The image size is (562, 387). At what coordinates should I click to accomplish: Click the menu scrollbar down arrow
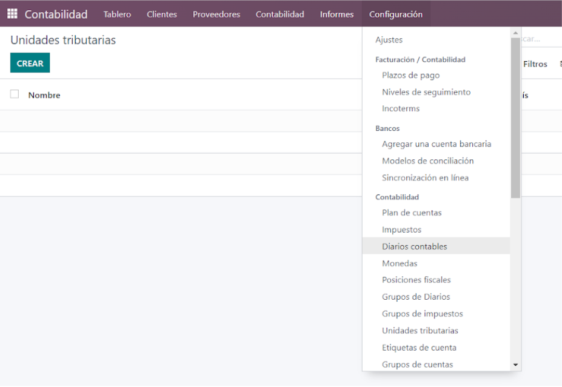(x=515, y=365)
